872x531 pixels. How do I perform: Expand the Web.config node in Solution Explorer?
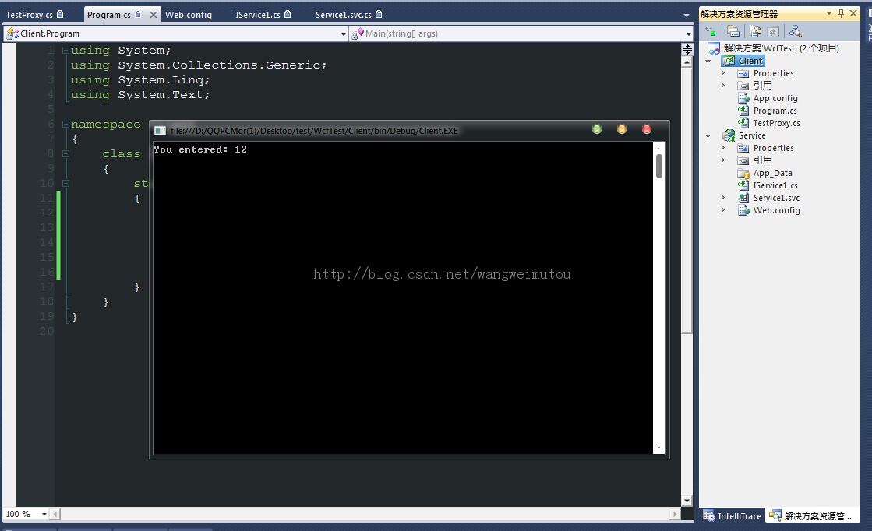click(x=723, y=210)
